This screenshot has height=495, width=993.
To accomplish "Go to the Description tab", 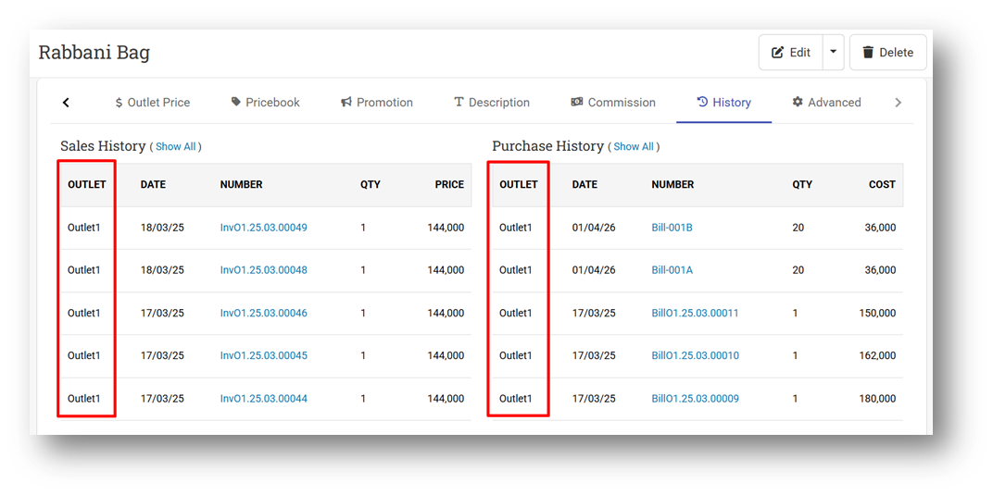I will pyautogui.click(x=492, y=103).
